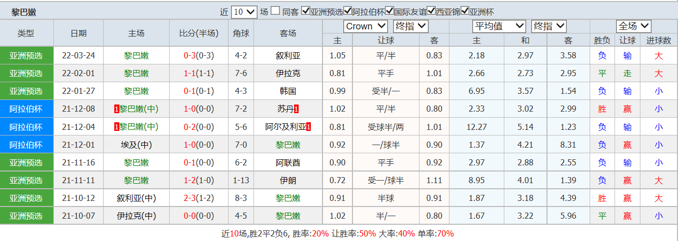
Task: Click red card badge in the 21-12-08 home team cell
Action: (x=117, y=109)
